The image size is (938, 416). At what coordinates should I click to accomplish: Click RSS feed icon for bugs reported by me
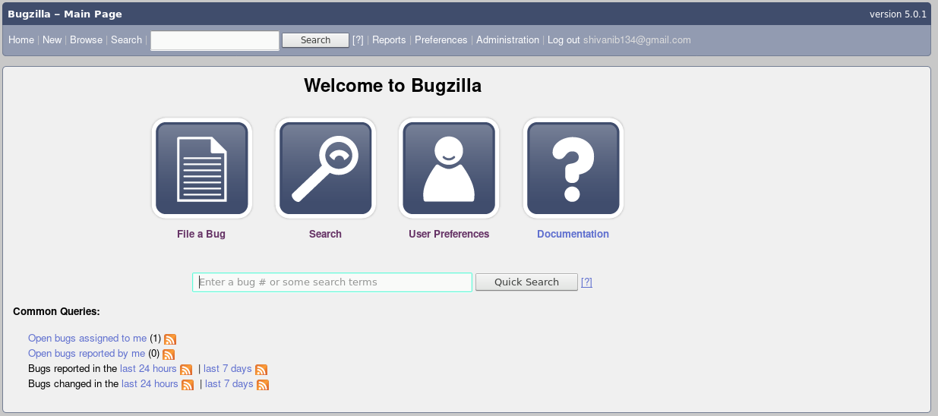[169, 355]
